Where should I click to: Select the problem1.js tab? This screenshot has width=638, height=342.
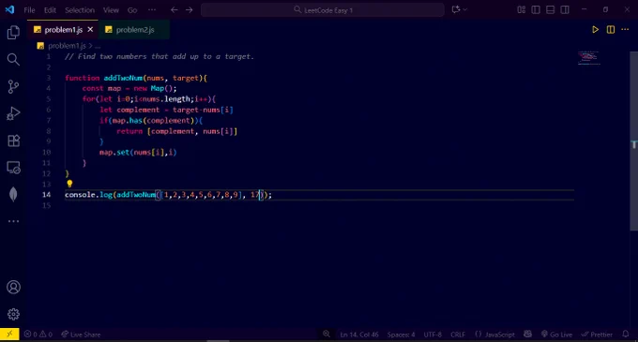(x=63, y=30)
